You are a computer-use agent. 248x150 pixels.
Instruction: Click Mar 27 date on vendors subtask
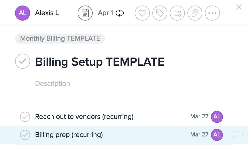coord(199,117)
